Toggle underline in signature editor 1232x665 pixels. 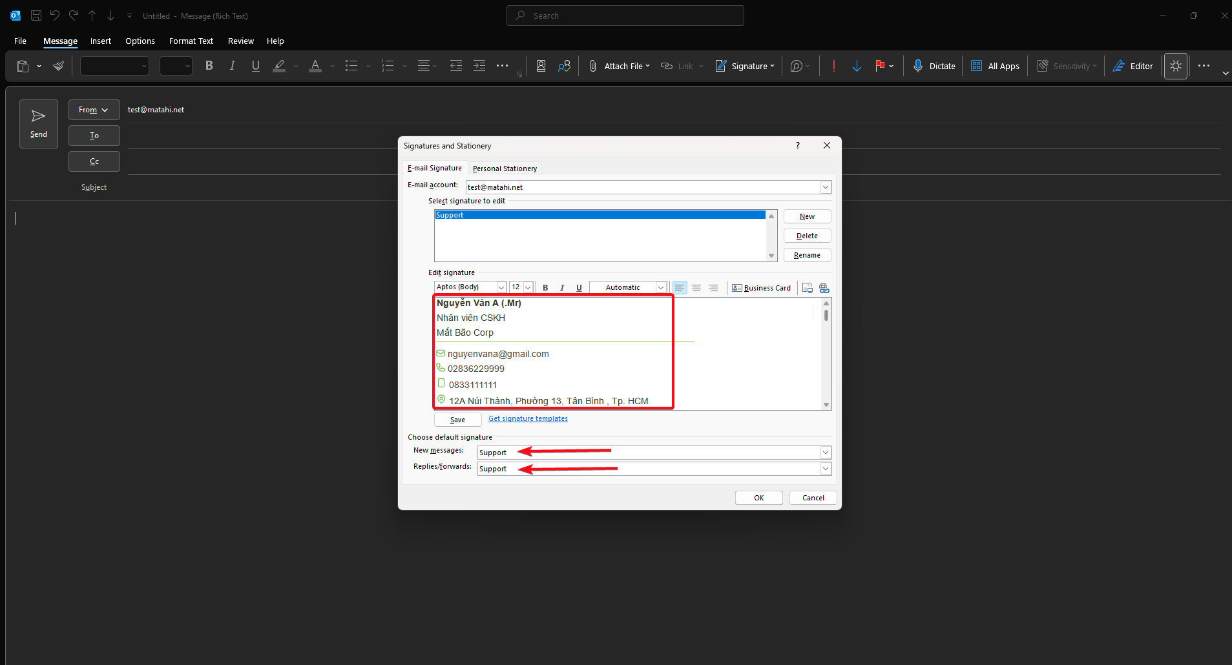pyautogui.click(x=579, y=288)
